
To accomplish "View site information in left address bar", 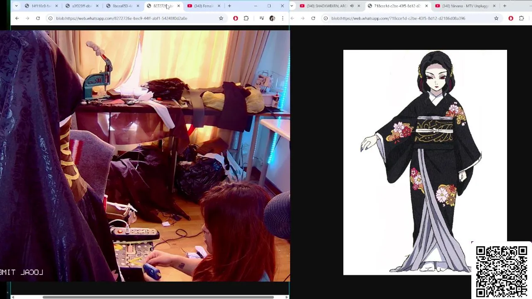I will pos(50,18).
